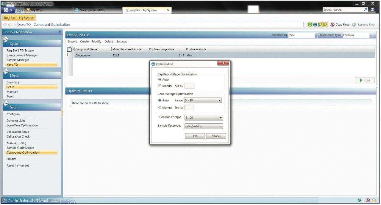Click the grid view icon in the tab bar
The height and width of the screenshot is (205, 381).
point(18,10)
